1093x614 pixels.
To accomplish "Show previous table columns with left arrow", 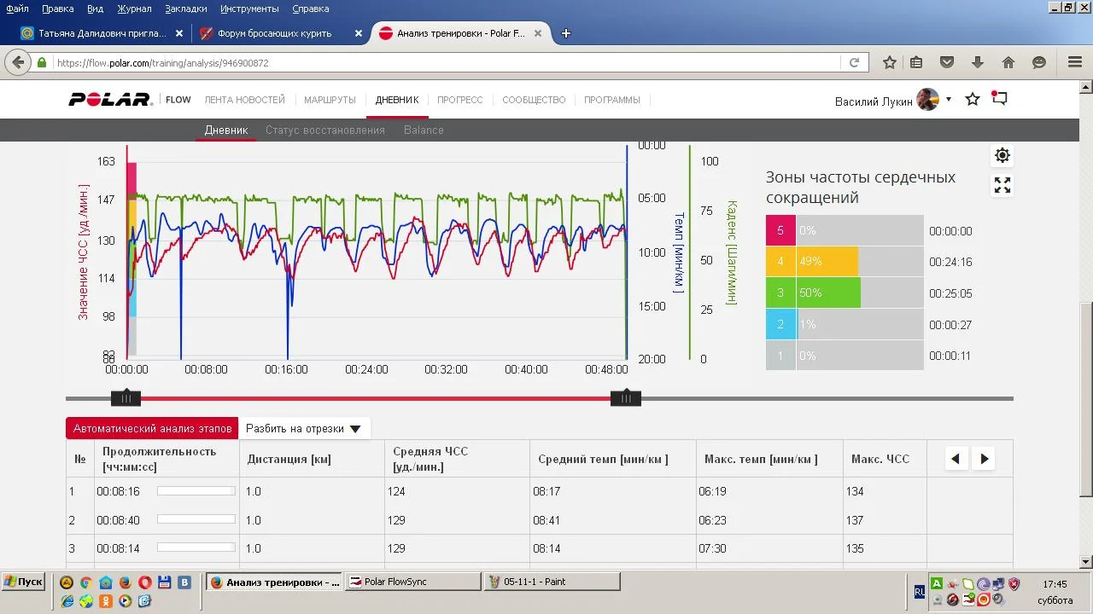I will tap(956, 459).
